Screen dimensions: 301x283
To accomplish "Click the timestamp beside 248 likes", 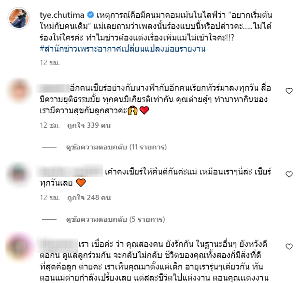I will tap(50, 198).
